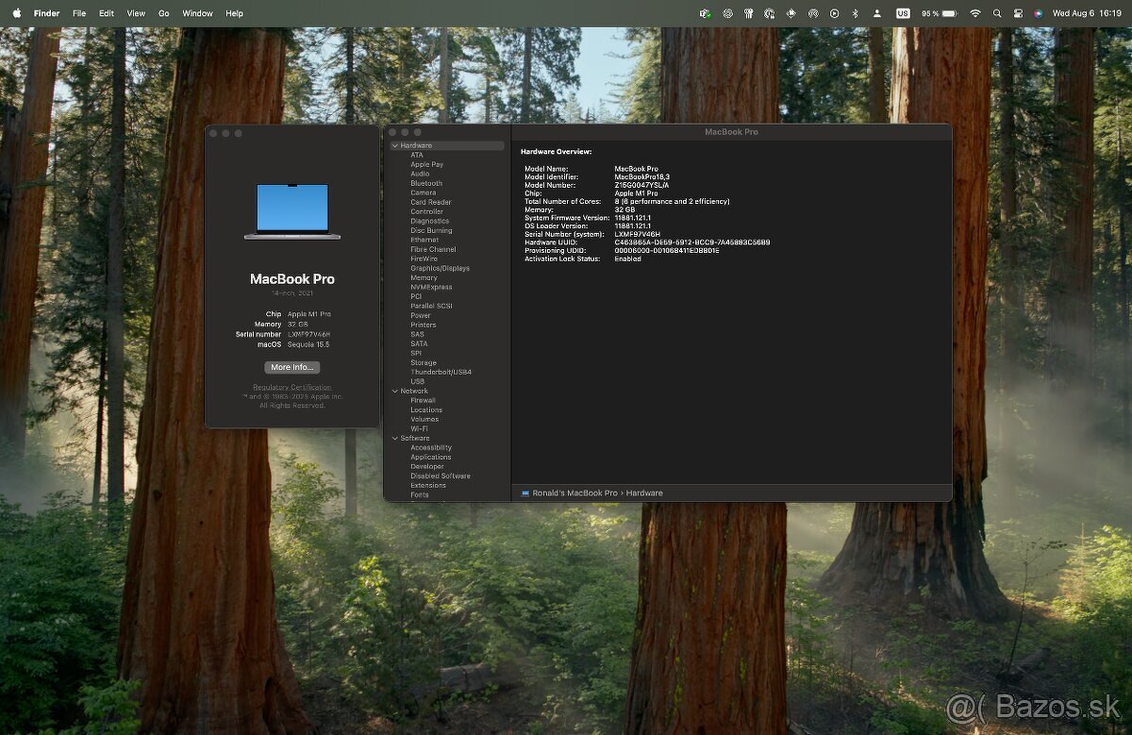Click the battery status icon

(949, 13)
